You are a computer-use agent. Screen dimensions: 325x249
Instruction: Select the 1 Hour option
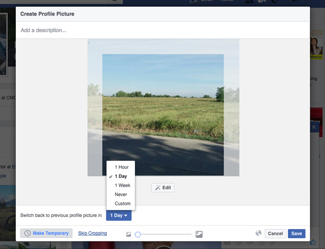point(121,167)
